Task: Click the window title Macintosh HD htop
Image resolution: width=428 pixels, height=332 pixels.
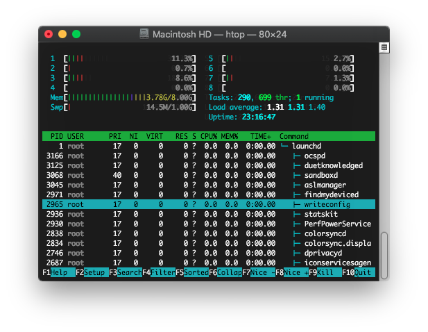Action: 219,35
